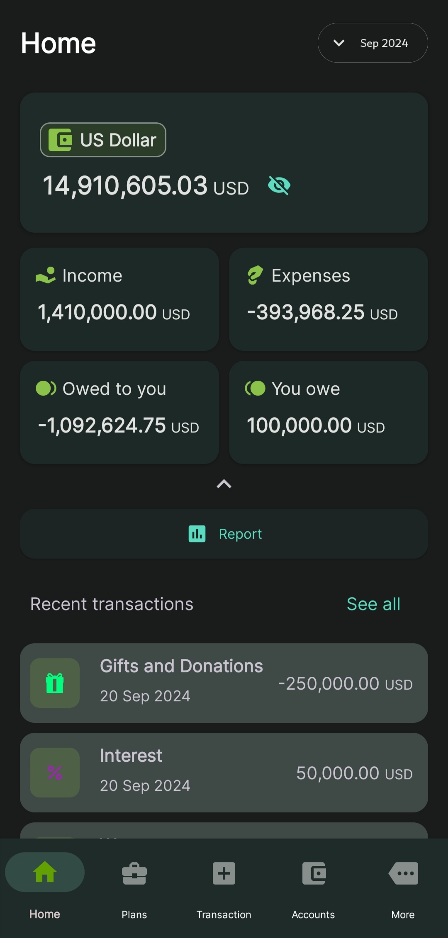The width and height of the screenshot is (448, 938).
Task: Tap the US Dollar wallet selector
Action: (103, 140)
